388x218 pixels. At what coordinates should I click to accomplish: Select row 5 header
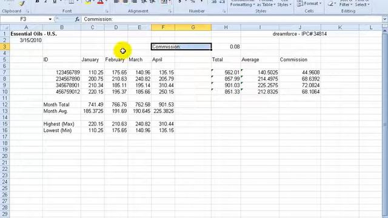[5, 59]
